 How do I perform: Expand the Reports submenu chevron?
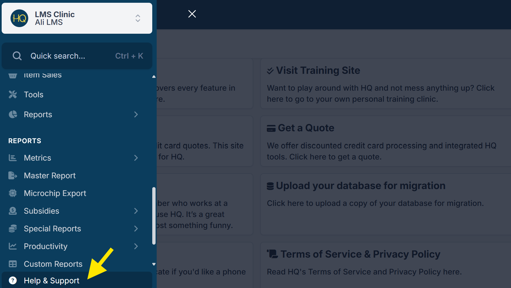click(136, 114)
